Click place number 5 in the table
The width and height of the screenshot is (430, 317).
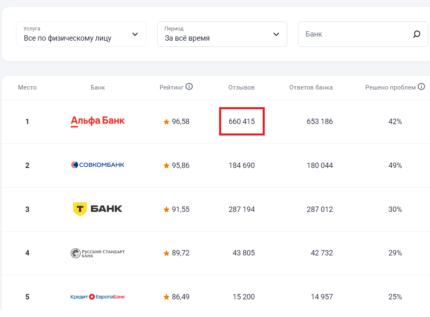pos(27,297)
